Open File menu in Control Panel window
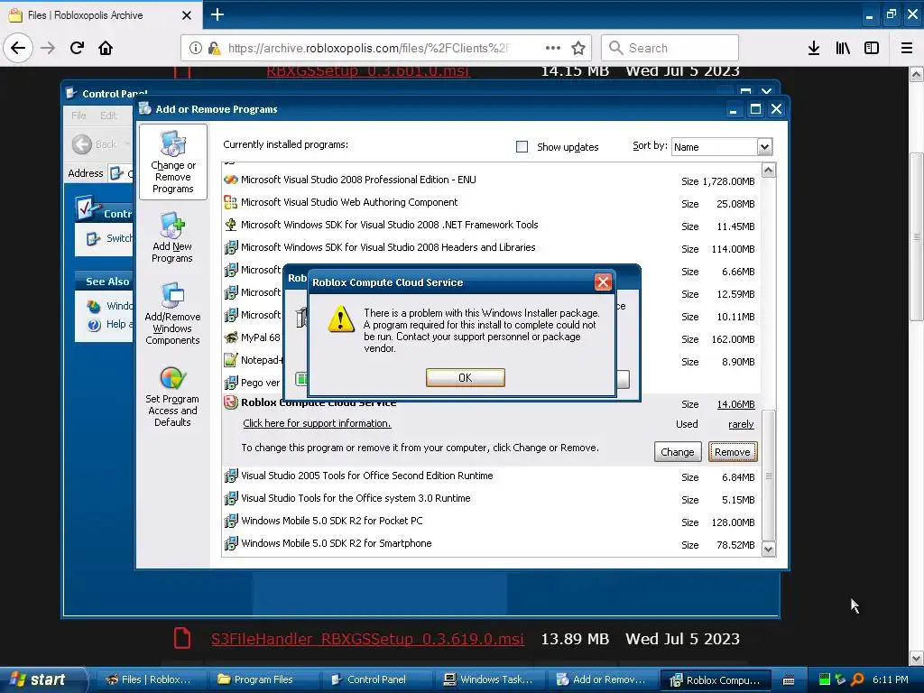 (x=79, y=115)
